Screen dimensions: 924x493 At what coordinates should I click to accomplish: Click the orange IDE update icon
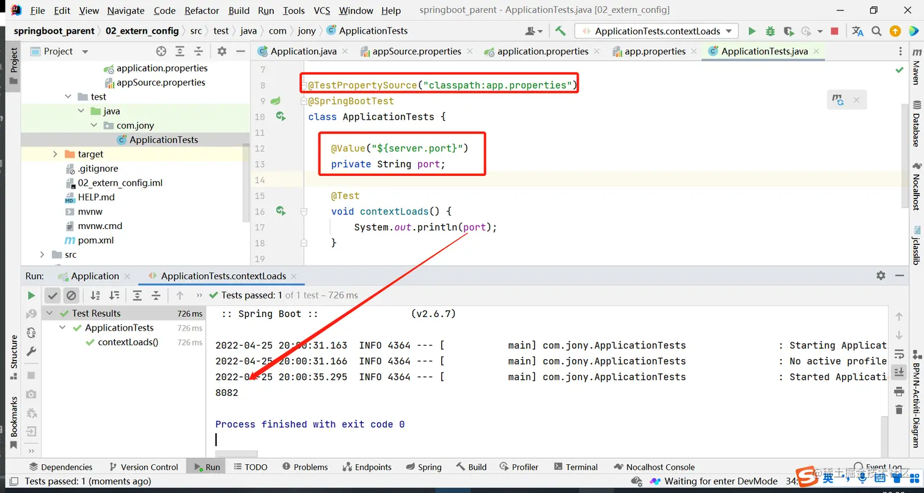895,31
